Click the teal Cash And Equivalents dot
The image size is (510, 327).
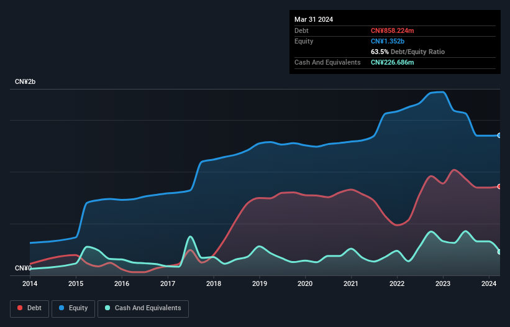(107, 308)
